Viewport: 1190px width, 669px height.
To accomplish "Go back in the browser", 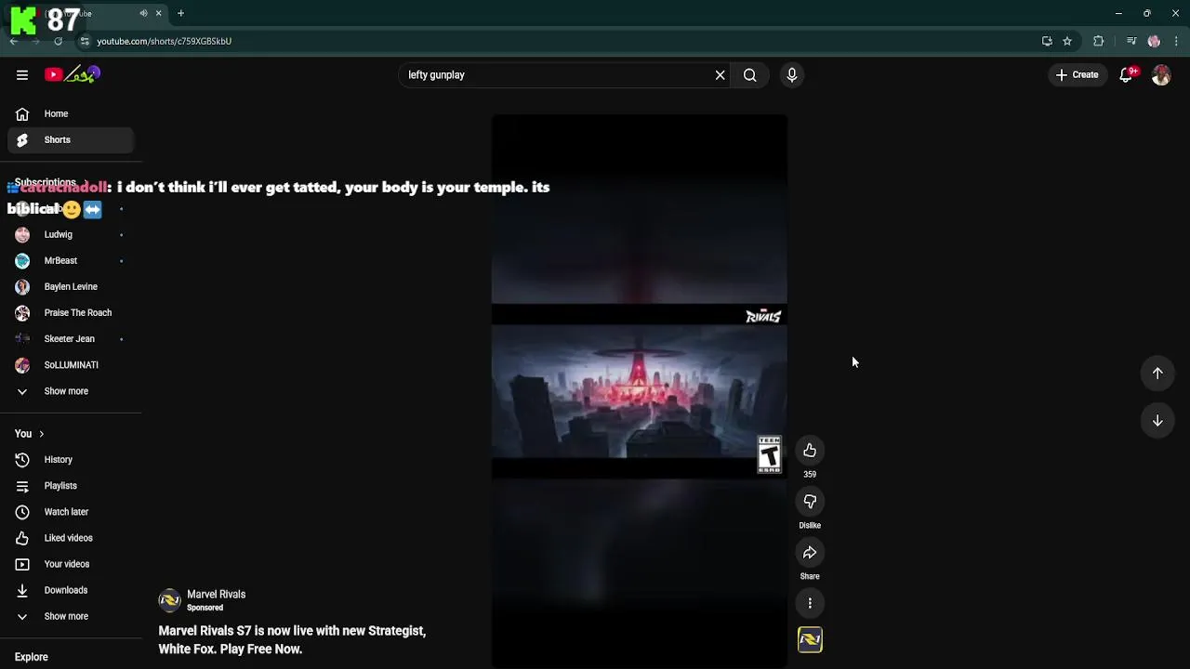I will point(14,41).
